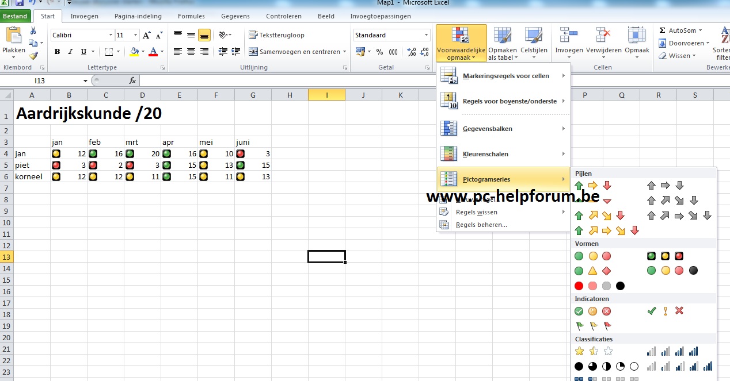
Task: Open the Bestand tab
Action: 16,16
